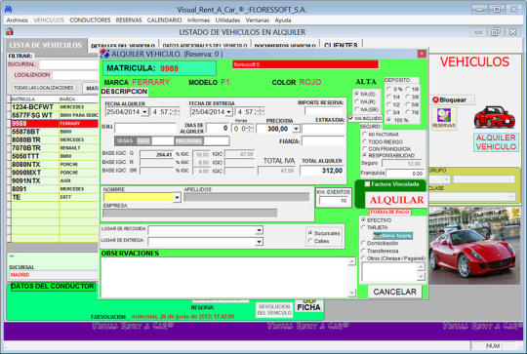Open the FECHA DE ENTREGA date dropdown

[229, 112]
